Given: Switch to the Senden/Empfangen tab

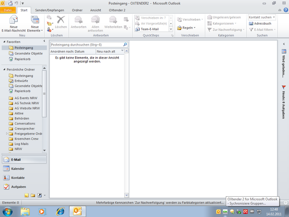Looking at the screenshot, I should click(x=49, y=10).
